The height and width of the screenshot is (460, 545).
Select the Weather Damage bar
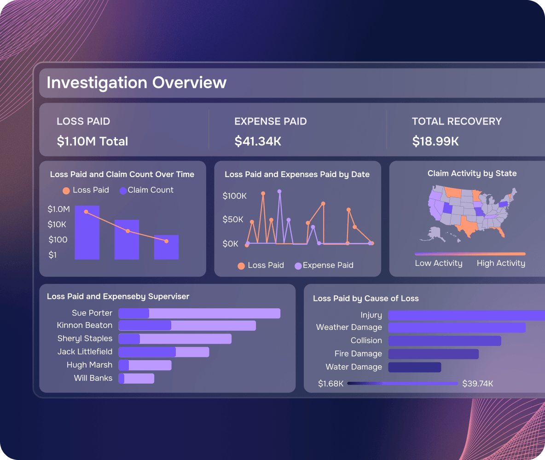[457, 327]
